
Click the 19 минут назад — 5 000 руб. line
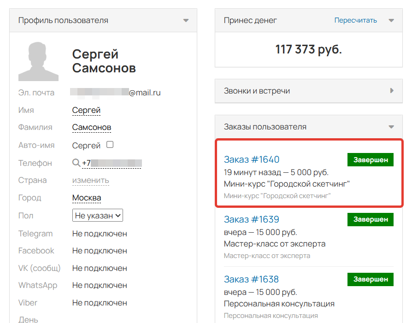coord(276,172)
